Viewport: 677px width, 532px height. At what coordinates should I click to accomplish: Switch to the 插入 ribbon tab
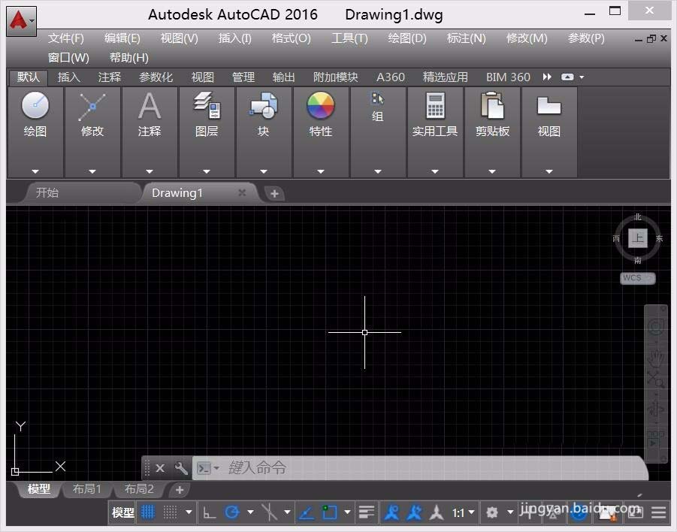point(68,76)
